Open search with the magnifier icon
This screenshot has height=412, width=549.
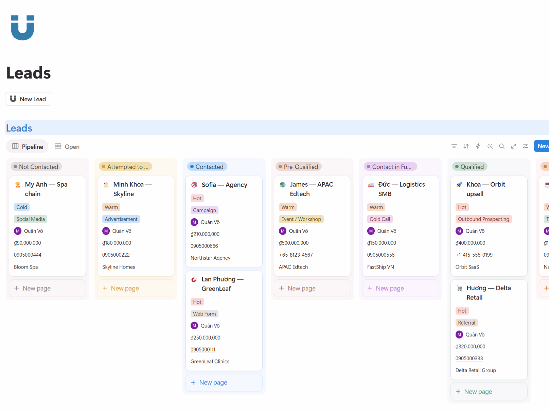[502, 146]
